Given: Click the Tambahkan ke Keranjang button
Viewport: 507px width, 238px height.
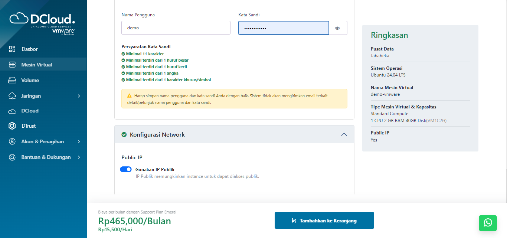Looking at the screenshot, I should [324, 220].
